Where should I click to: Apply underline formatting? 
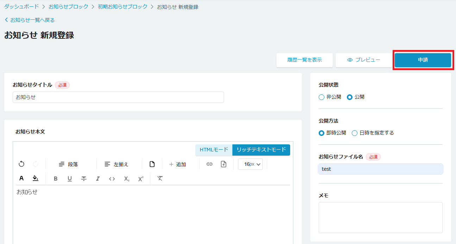tap(70, 179)
